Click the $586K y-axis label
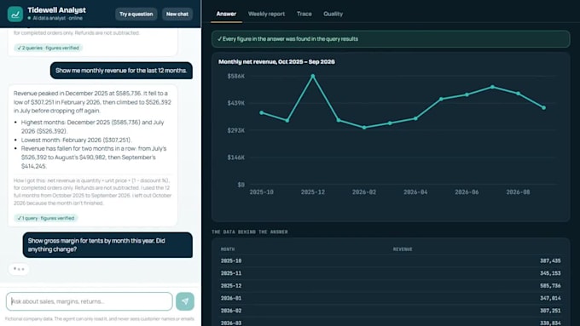The width and height of the screenshot is (580, 326). (236, 76)
